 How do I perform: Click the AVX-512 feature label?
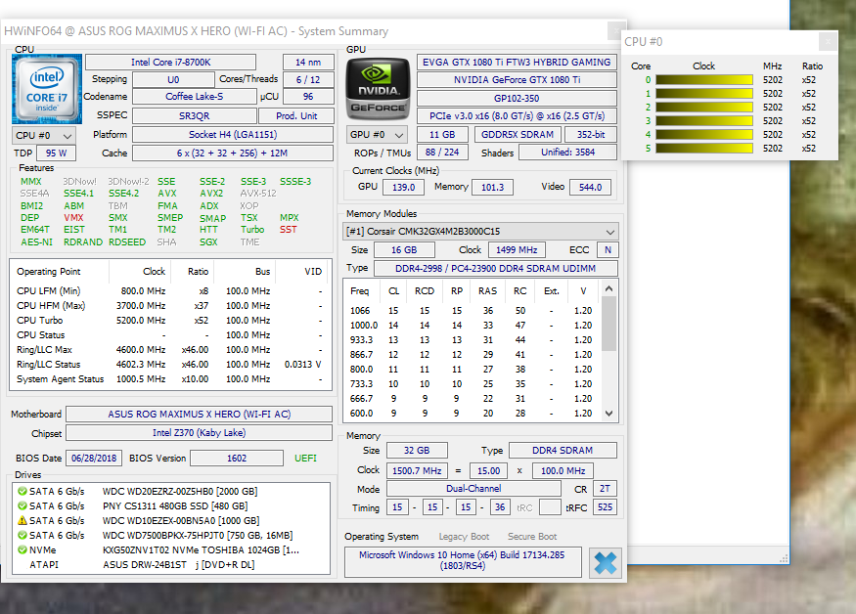coord(258,194)
